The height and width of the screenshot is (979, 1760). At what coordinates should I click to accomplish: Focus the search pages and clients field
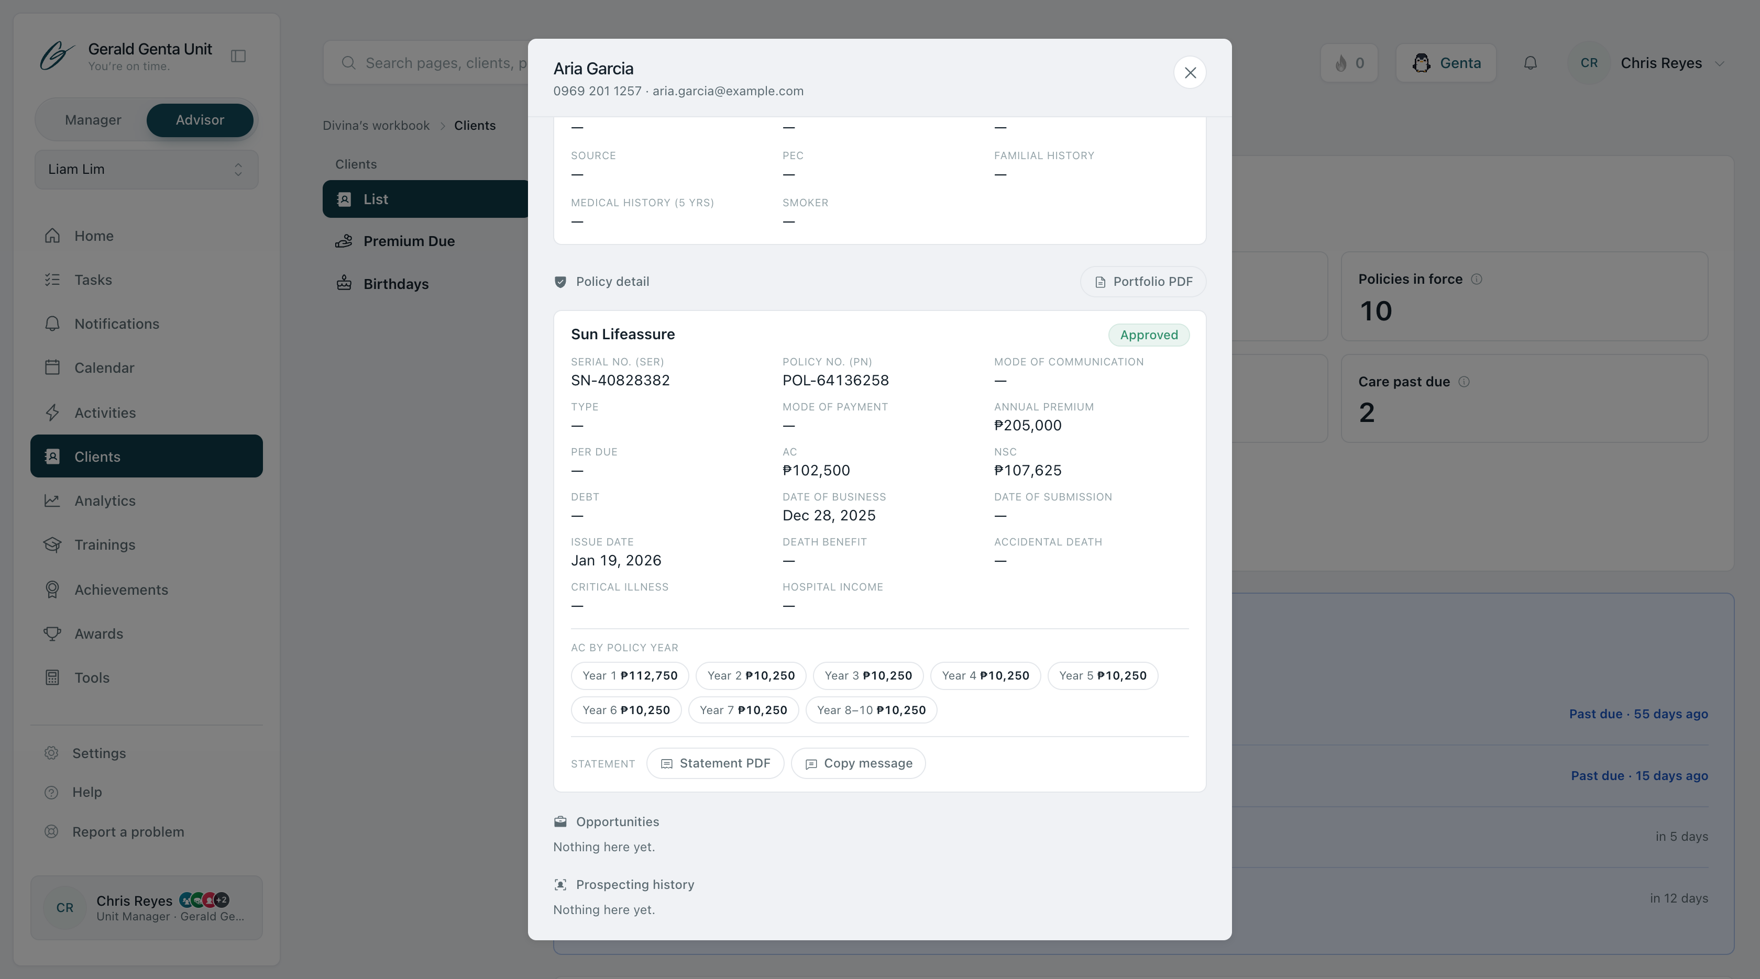[426, 63]
